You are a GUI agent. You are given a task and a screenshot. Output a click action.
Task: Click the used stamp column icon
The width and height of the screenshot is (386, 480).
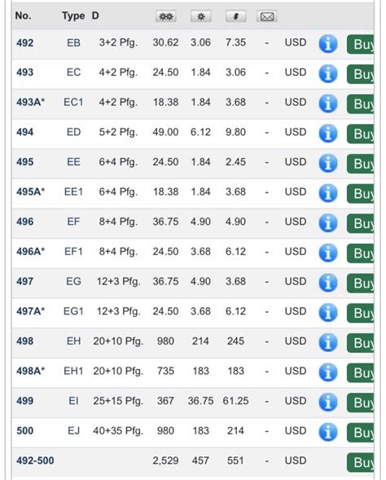tap(235, 16)
